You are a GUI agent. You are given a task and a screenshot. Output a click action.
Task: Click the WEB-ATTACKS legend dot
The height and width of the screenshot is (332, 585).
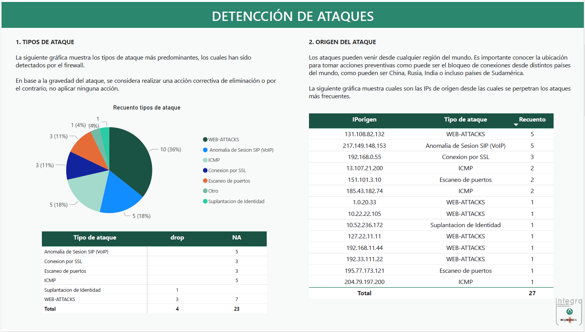205,140
